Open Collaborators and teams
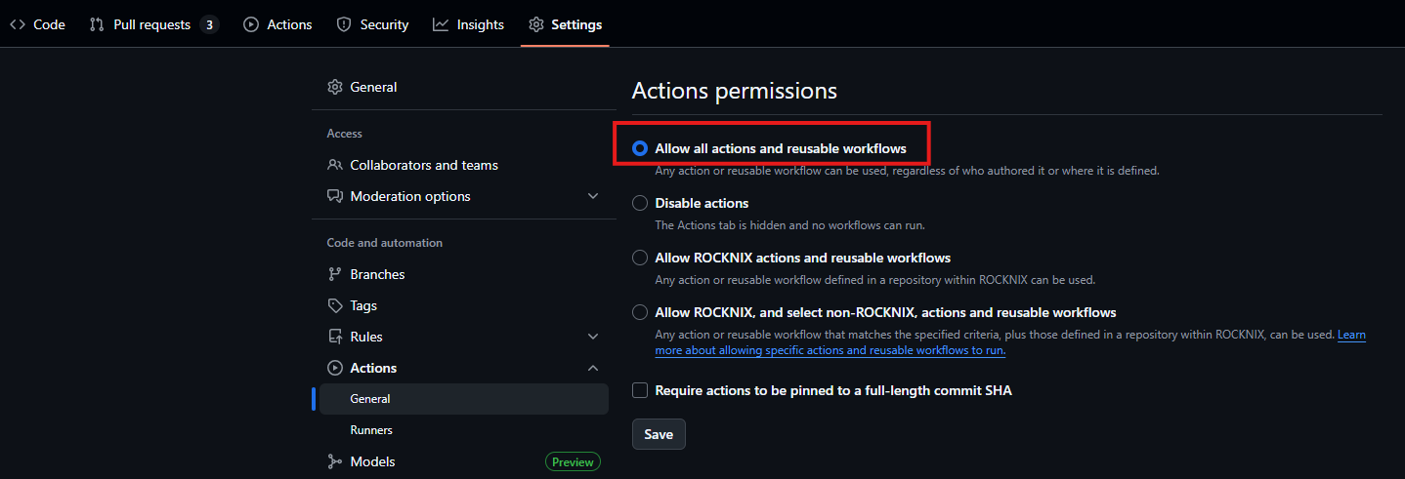Viewport: 1405px width, 479px height. coord(464,165)
